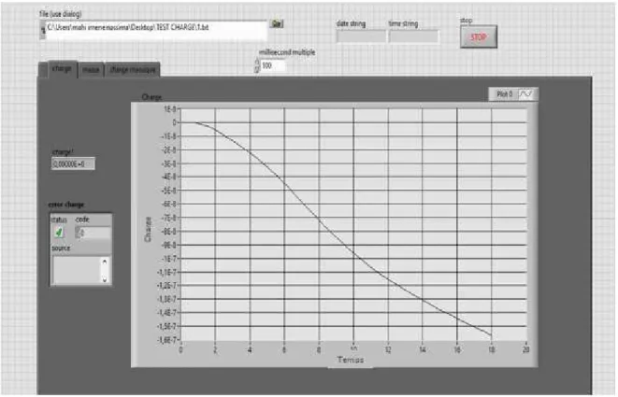Click the green status checkmark in error charge
618x397 pixels.
pyautogui.click(x=59, y=233)
